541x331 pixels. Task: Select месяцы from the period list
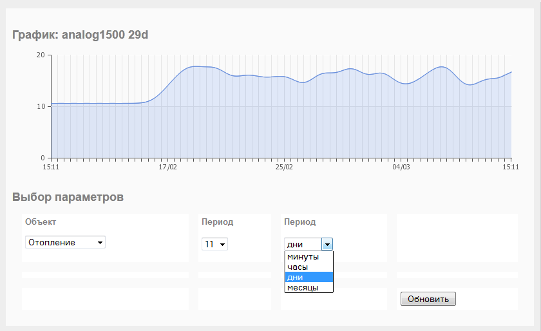(308, 287)
